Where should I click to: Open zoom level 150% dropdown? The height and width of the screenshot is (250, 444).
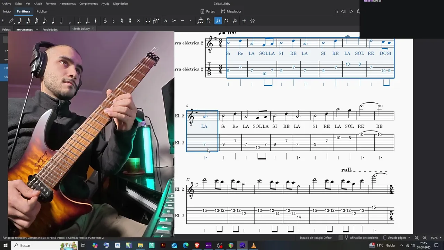(435, 238)
